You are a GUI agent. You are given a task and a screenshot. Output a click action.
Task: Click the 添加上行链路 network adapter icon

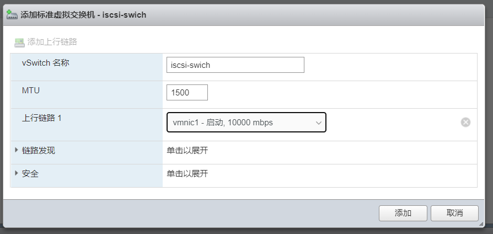(x=19, y=42)
